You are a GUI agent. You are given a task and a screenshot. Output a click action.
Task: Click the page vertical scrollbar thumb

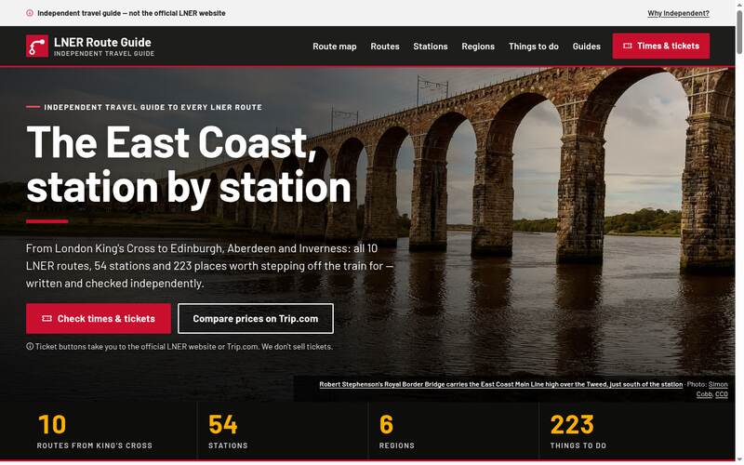coord(739,31)
